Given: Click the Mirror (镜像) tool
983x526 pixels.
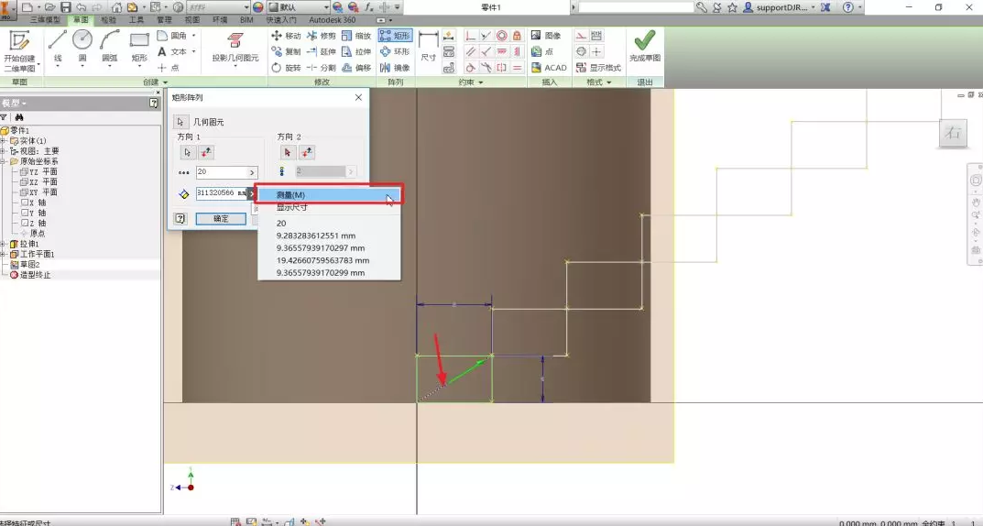Looking at the screenshot, I should coord(395,67).
